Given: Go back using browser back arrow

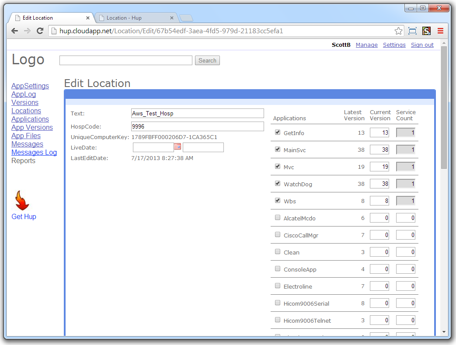Looking at the screenshot, I should [x=14, y=31].
